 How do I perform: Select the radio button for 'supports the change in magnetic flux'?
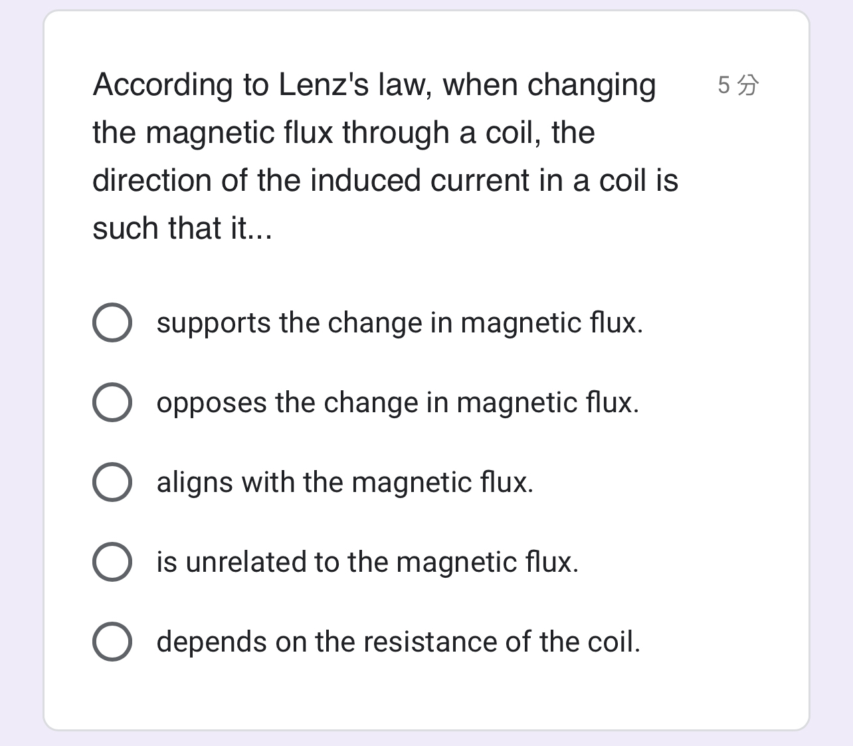coord(112,322)
